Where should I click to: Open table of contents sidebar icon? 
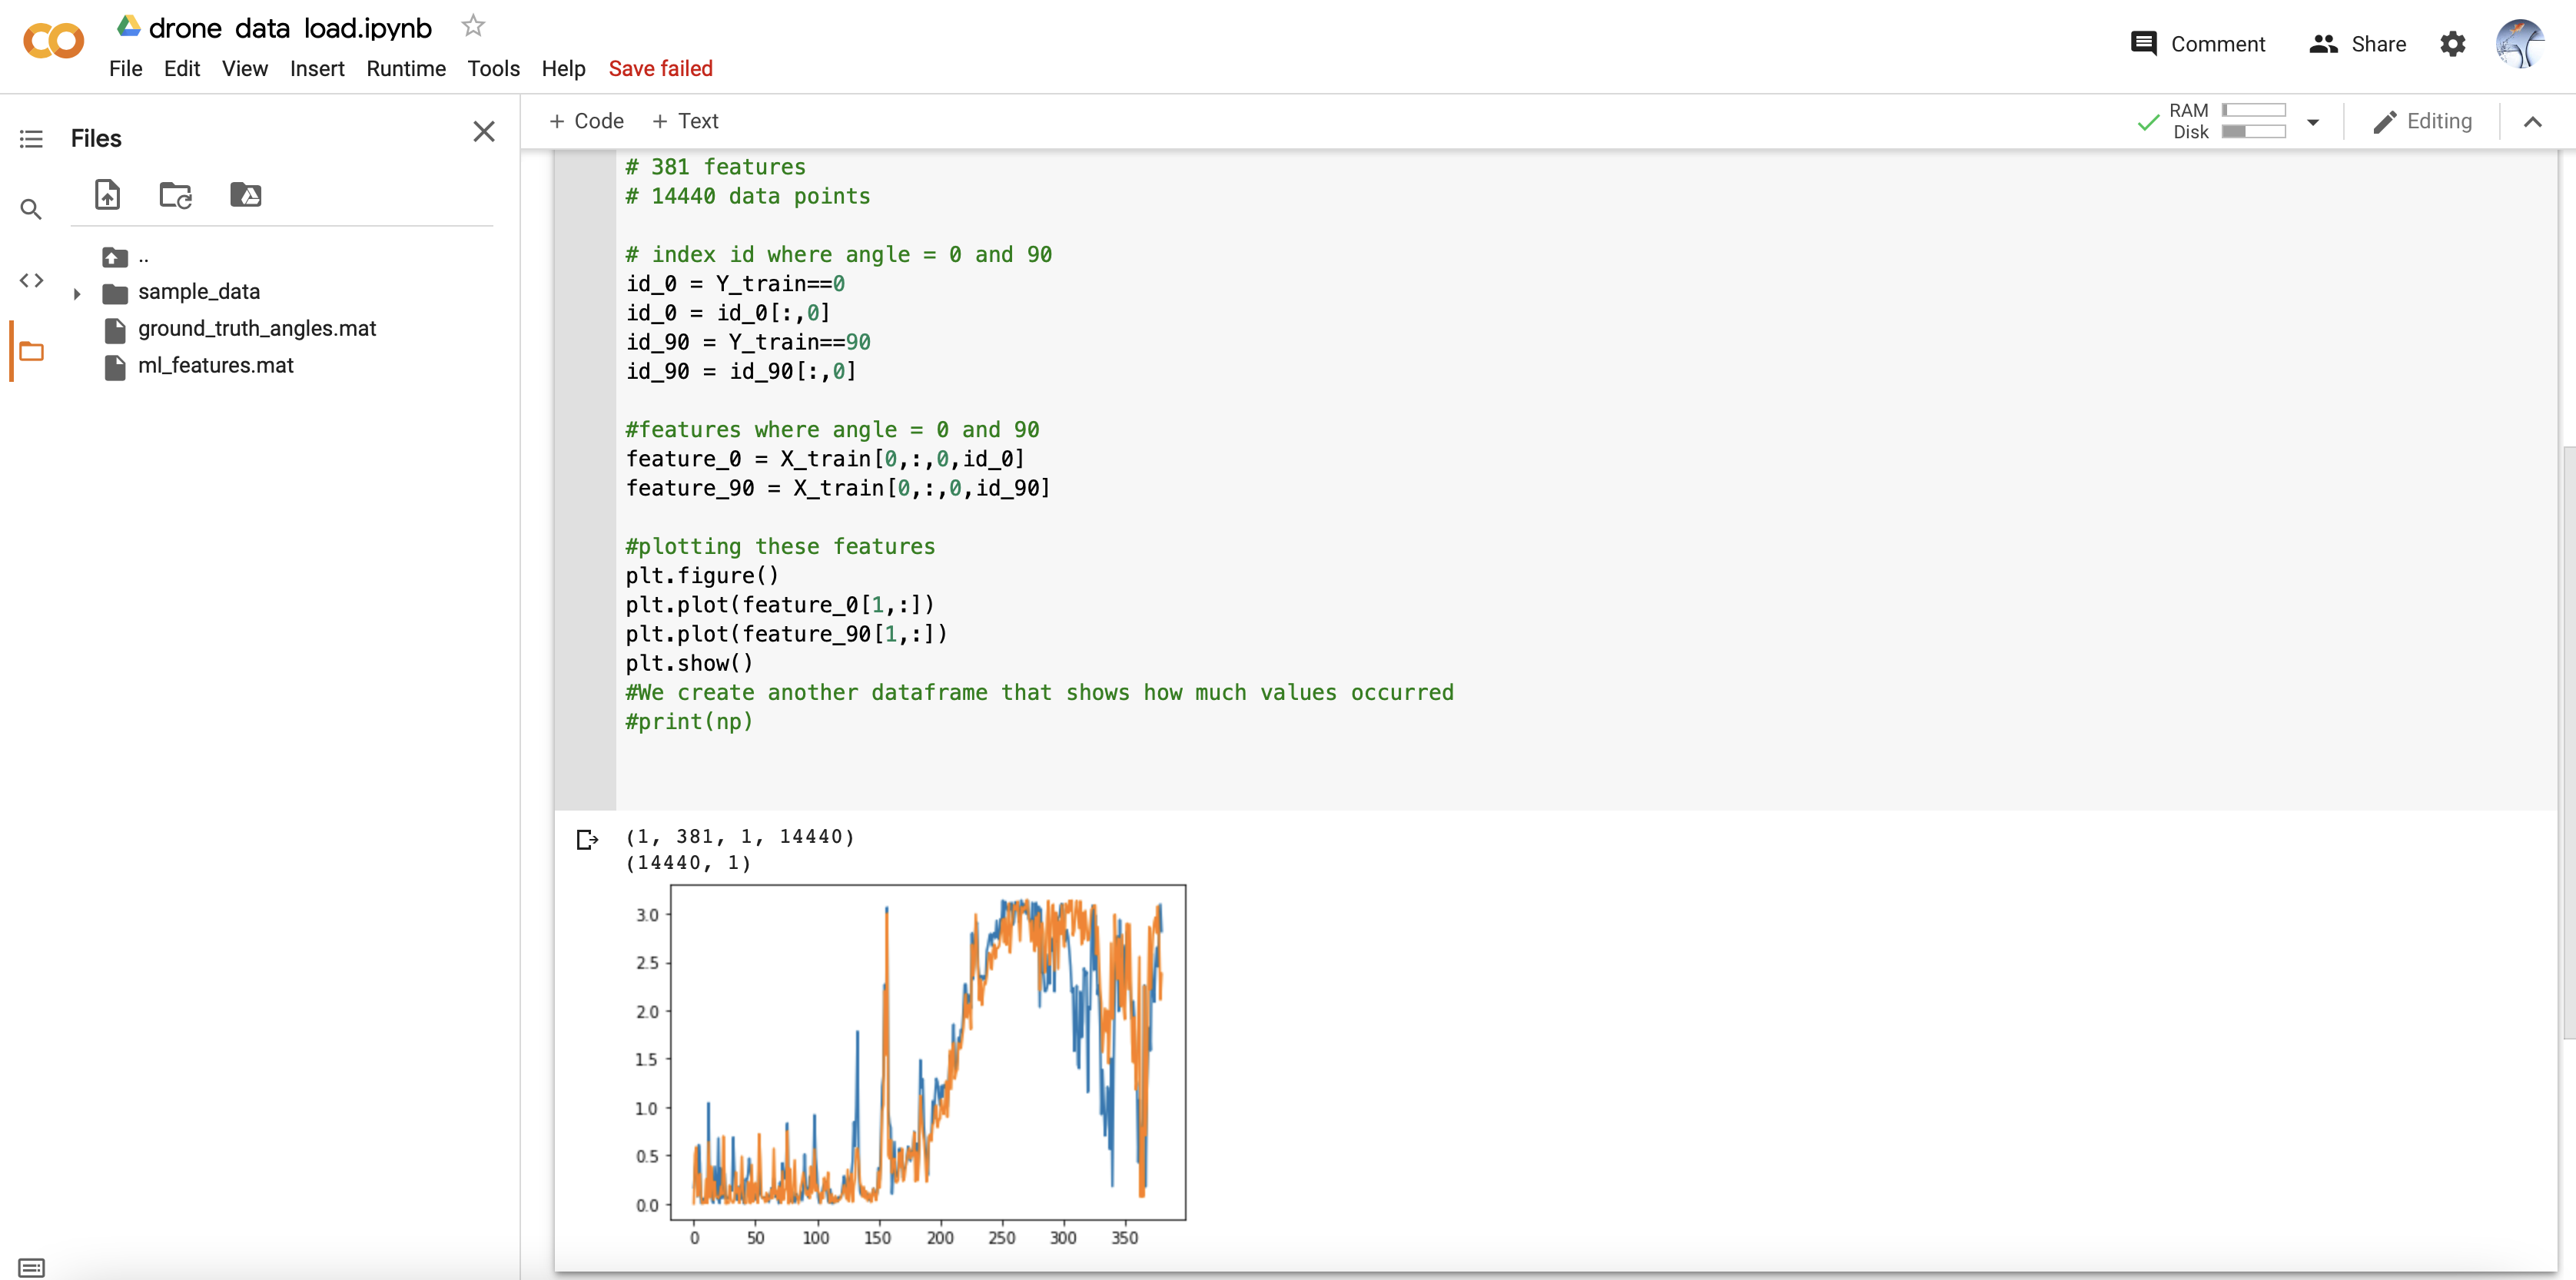tap(31, 138)
